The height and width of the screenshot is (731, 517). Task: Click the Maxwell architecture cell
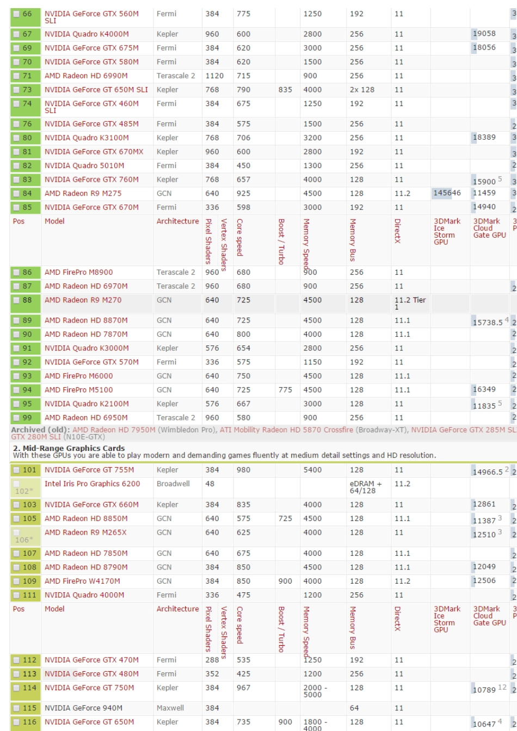click(x=170, y=709)
